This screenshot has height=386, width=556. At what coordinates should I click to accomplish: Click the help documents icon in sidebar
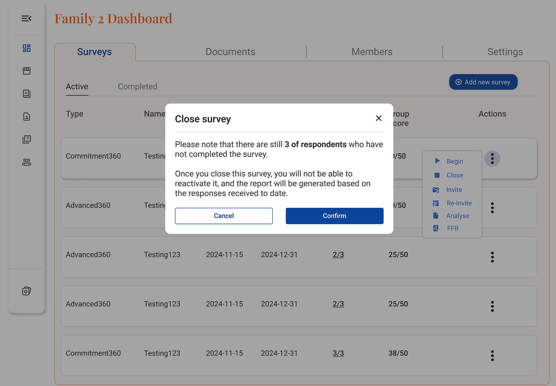(x=26, y=139)
